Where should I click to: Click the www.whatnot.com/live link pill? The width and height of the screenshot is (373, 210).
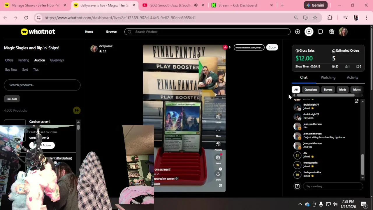[249, 47]
